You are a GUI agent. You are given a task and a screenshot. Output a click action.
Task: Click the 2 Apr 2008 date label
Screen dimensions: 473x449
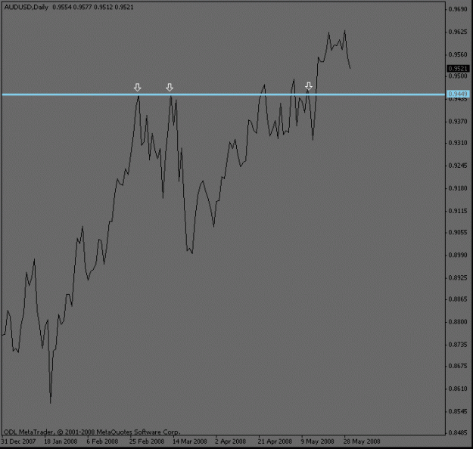pyautogui.click(x=231, y=441)
